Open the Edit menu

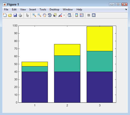(14, 9)
